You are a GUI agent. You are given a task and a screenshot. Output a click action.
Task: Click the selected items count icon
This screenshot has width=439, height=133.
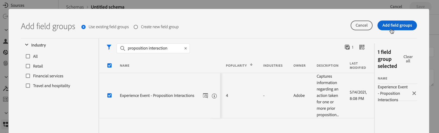(347, 47)
